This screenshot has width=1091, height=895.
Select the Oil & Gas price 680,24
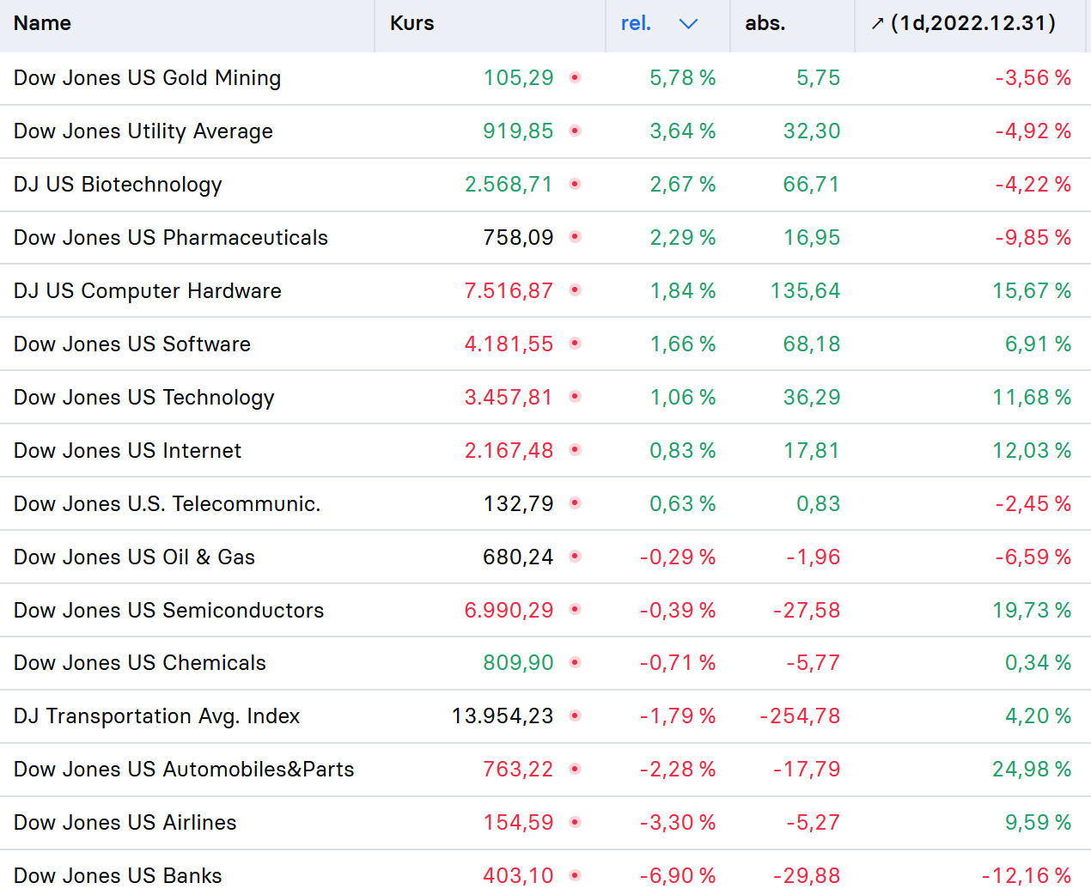(518, 557)
